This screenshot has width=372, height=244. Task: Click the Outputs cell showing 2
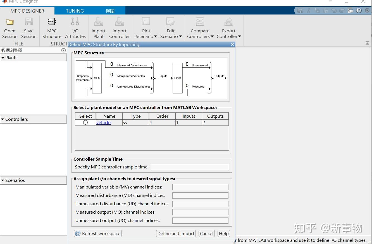[215, 123]
